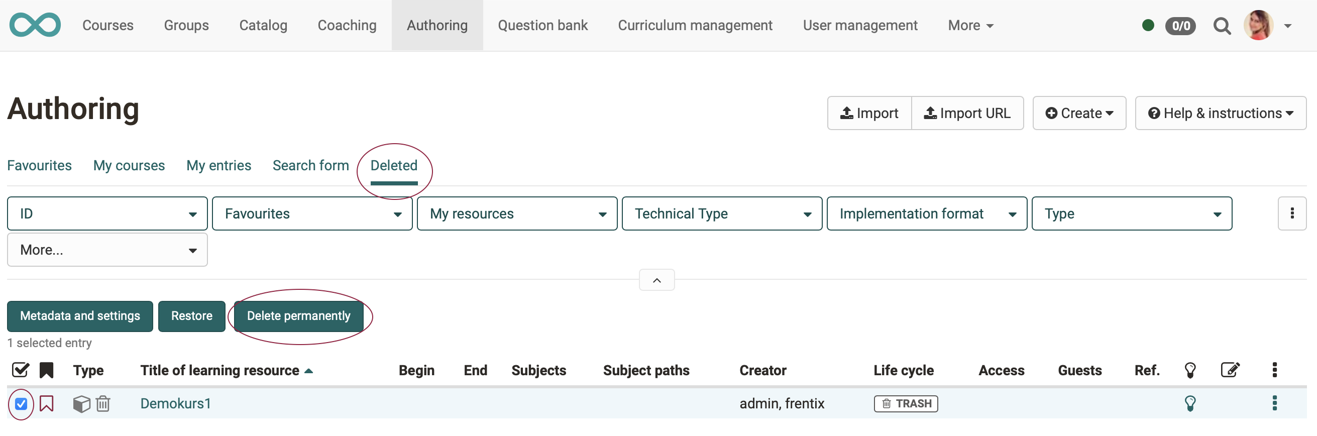Click the user profile avatar
Image resolution: width=1317 pixels, height=436 pixels.
point(1258,25)
